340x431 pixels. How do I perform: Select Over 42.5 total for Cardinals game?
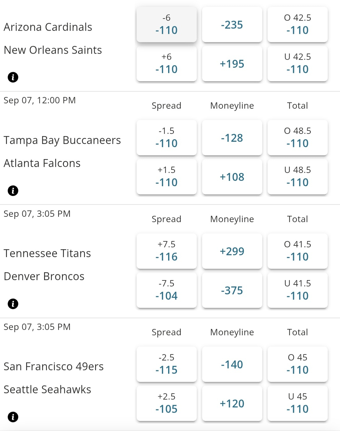297,25
